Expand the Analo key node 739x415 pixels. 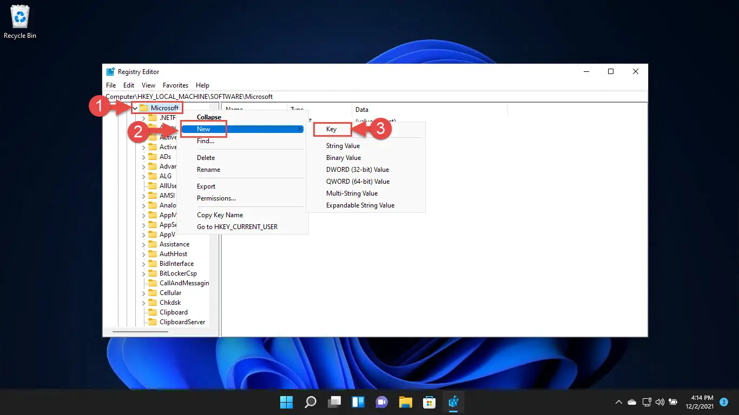143,205
